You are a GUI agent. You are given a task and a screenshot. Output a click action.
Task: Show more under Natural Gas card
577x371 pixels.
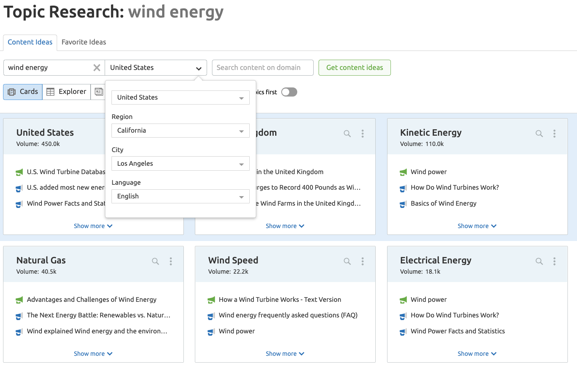click(93, 354)
